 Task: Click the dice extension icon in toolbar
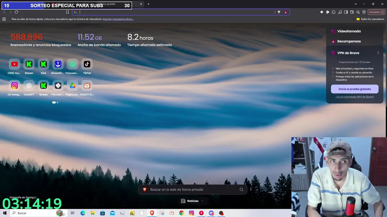pos(322,12)
